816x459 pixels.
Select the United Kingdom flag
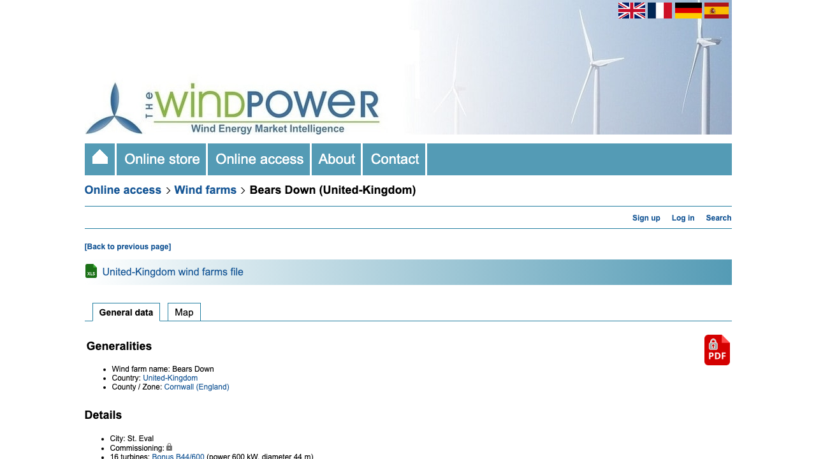(631, 10)
